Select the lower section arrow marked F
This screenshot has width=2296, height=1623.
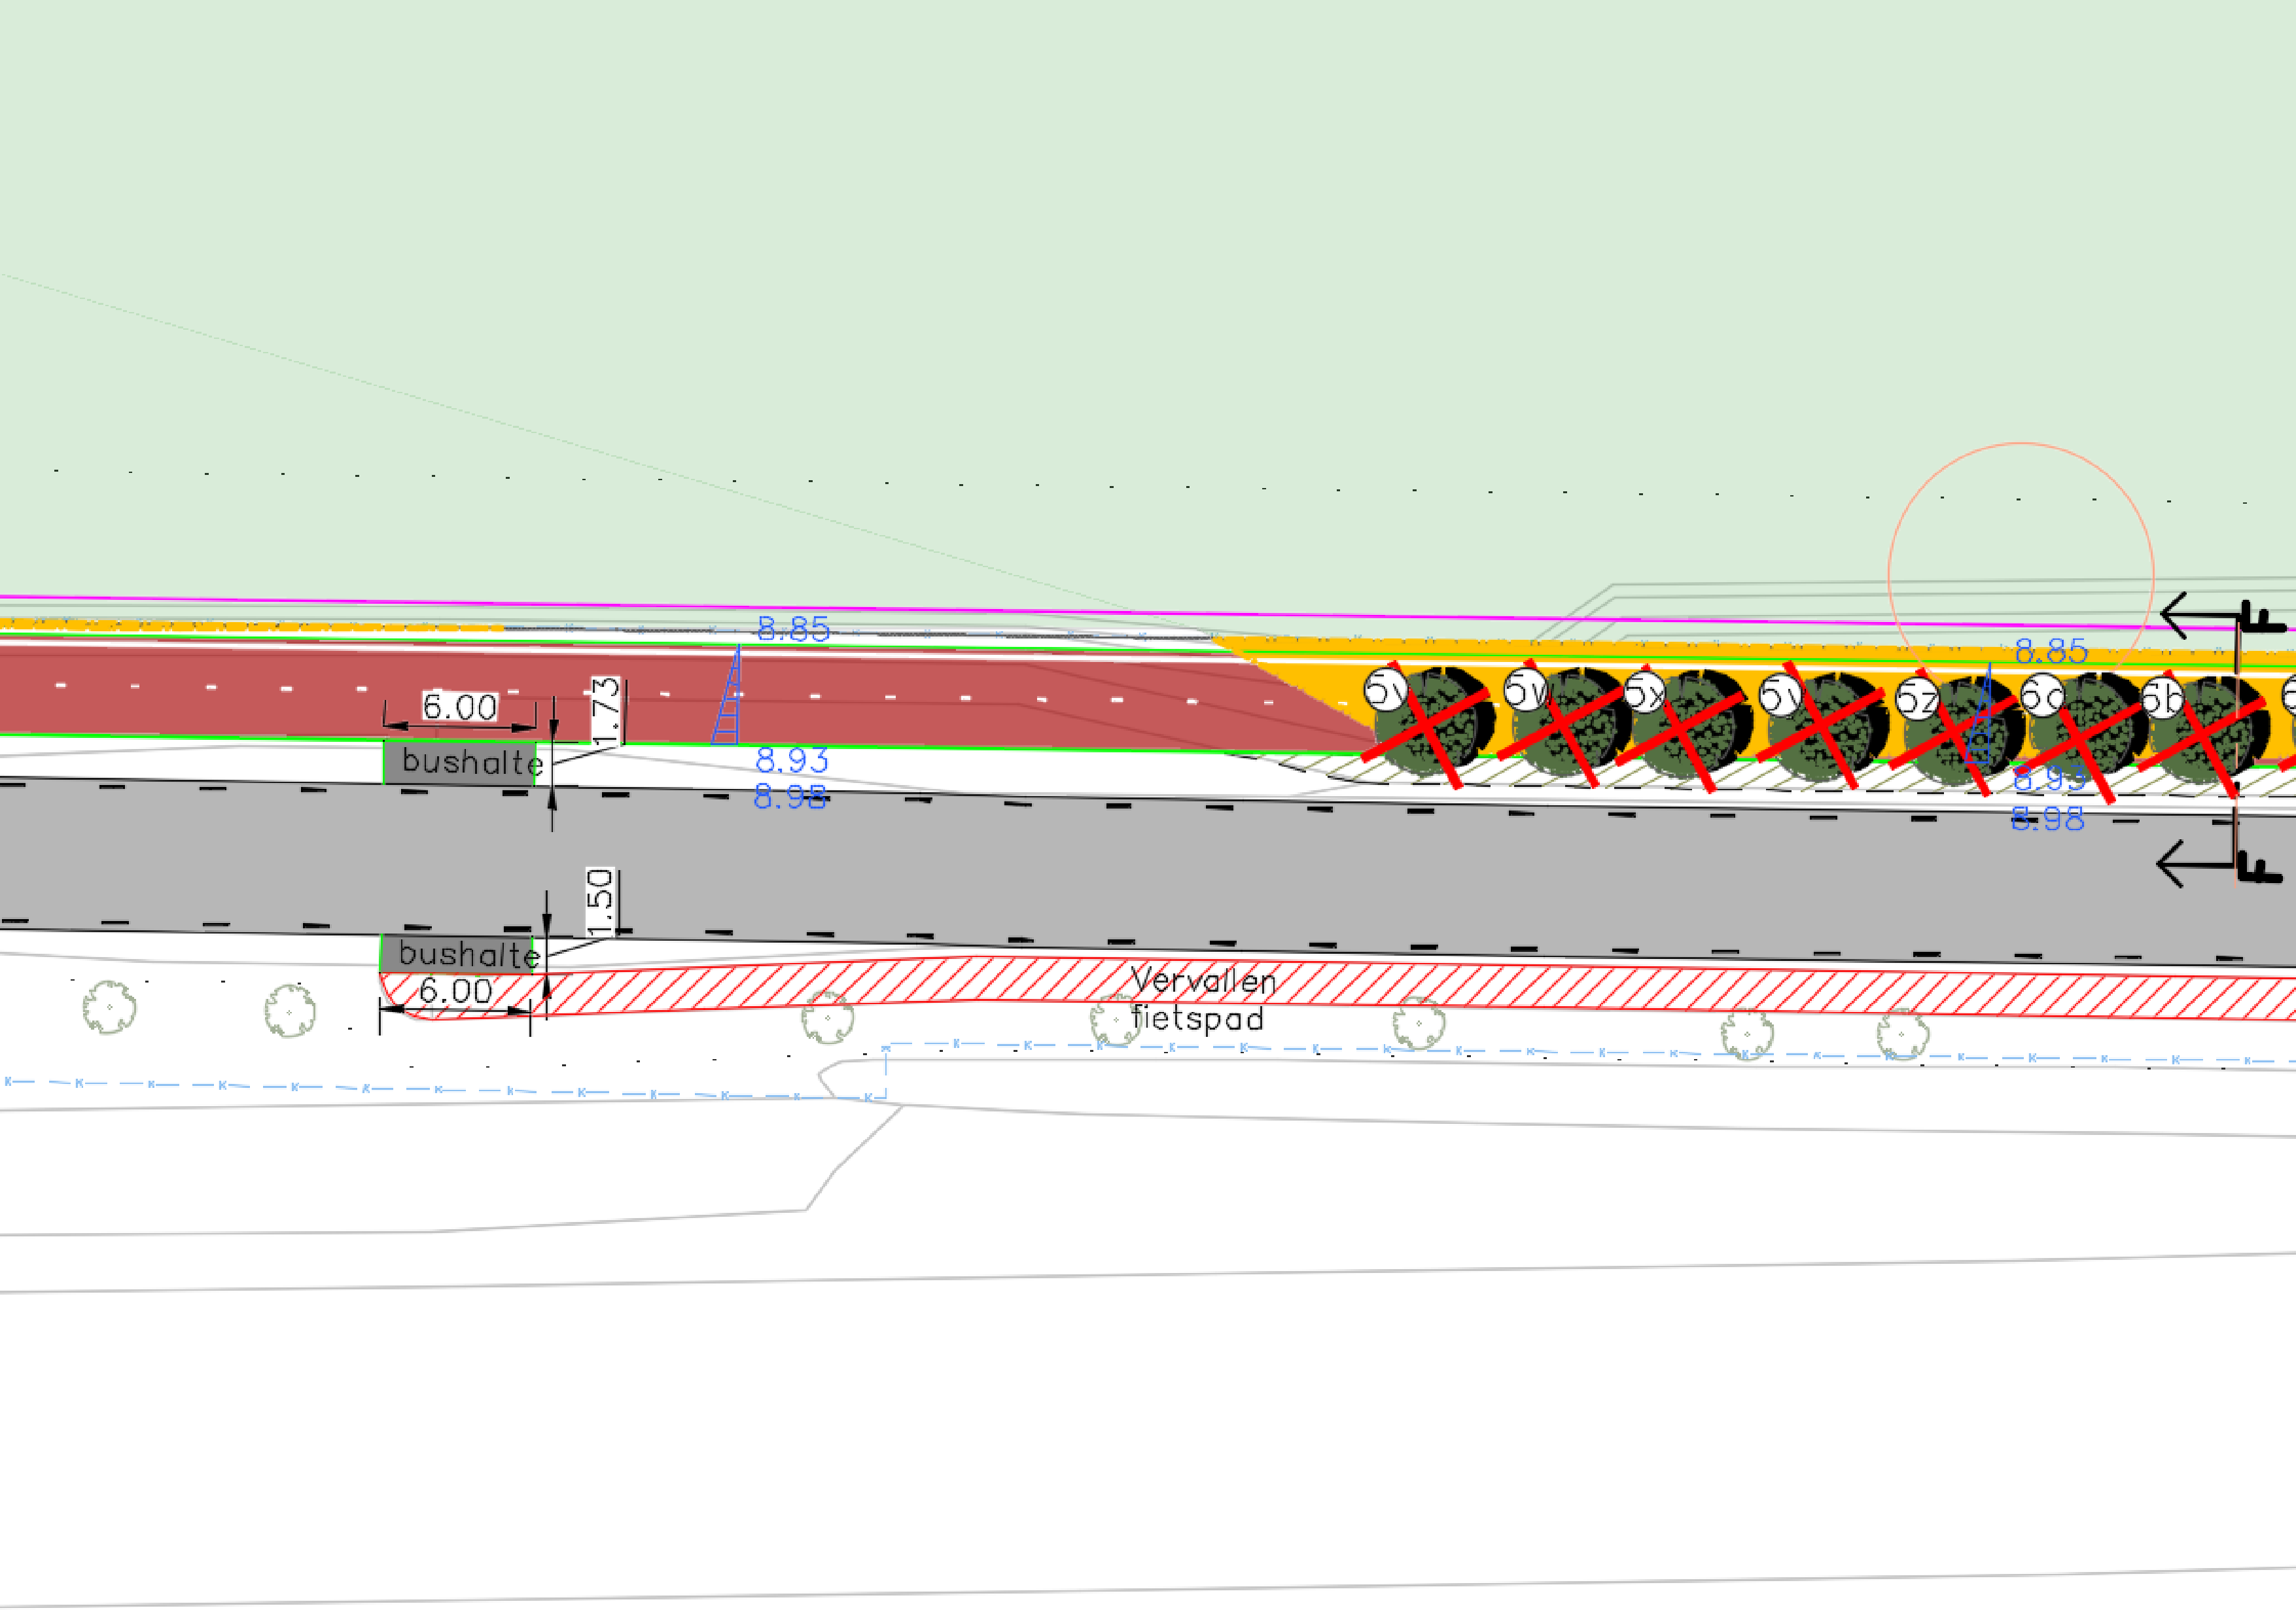click(x=2219, y=864)
